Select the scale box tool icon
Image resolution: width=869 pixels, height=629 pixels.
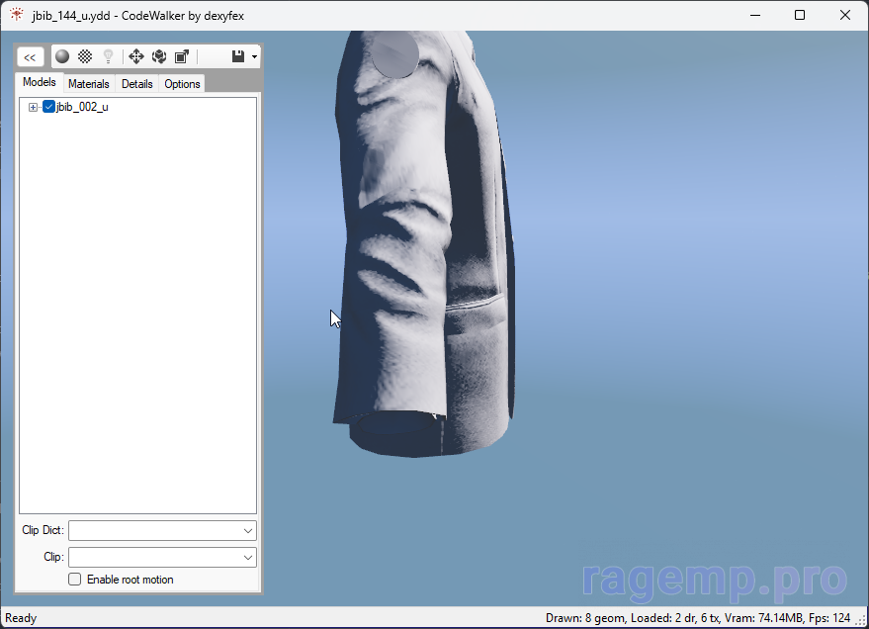pyautogui.click(x=182, y=57)
